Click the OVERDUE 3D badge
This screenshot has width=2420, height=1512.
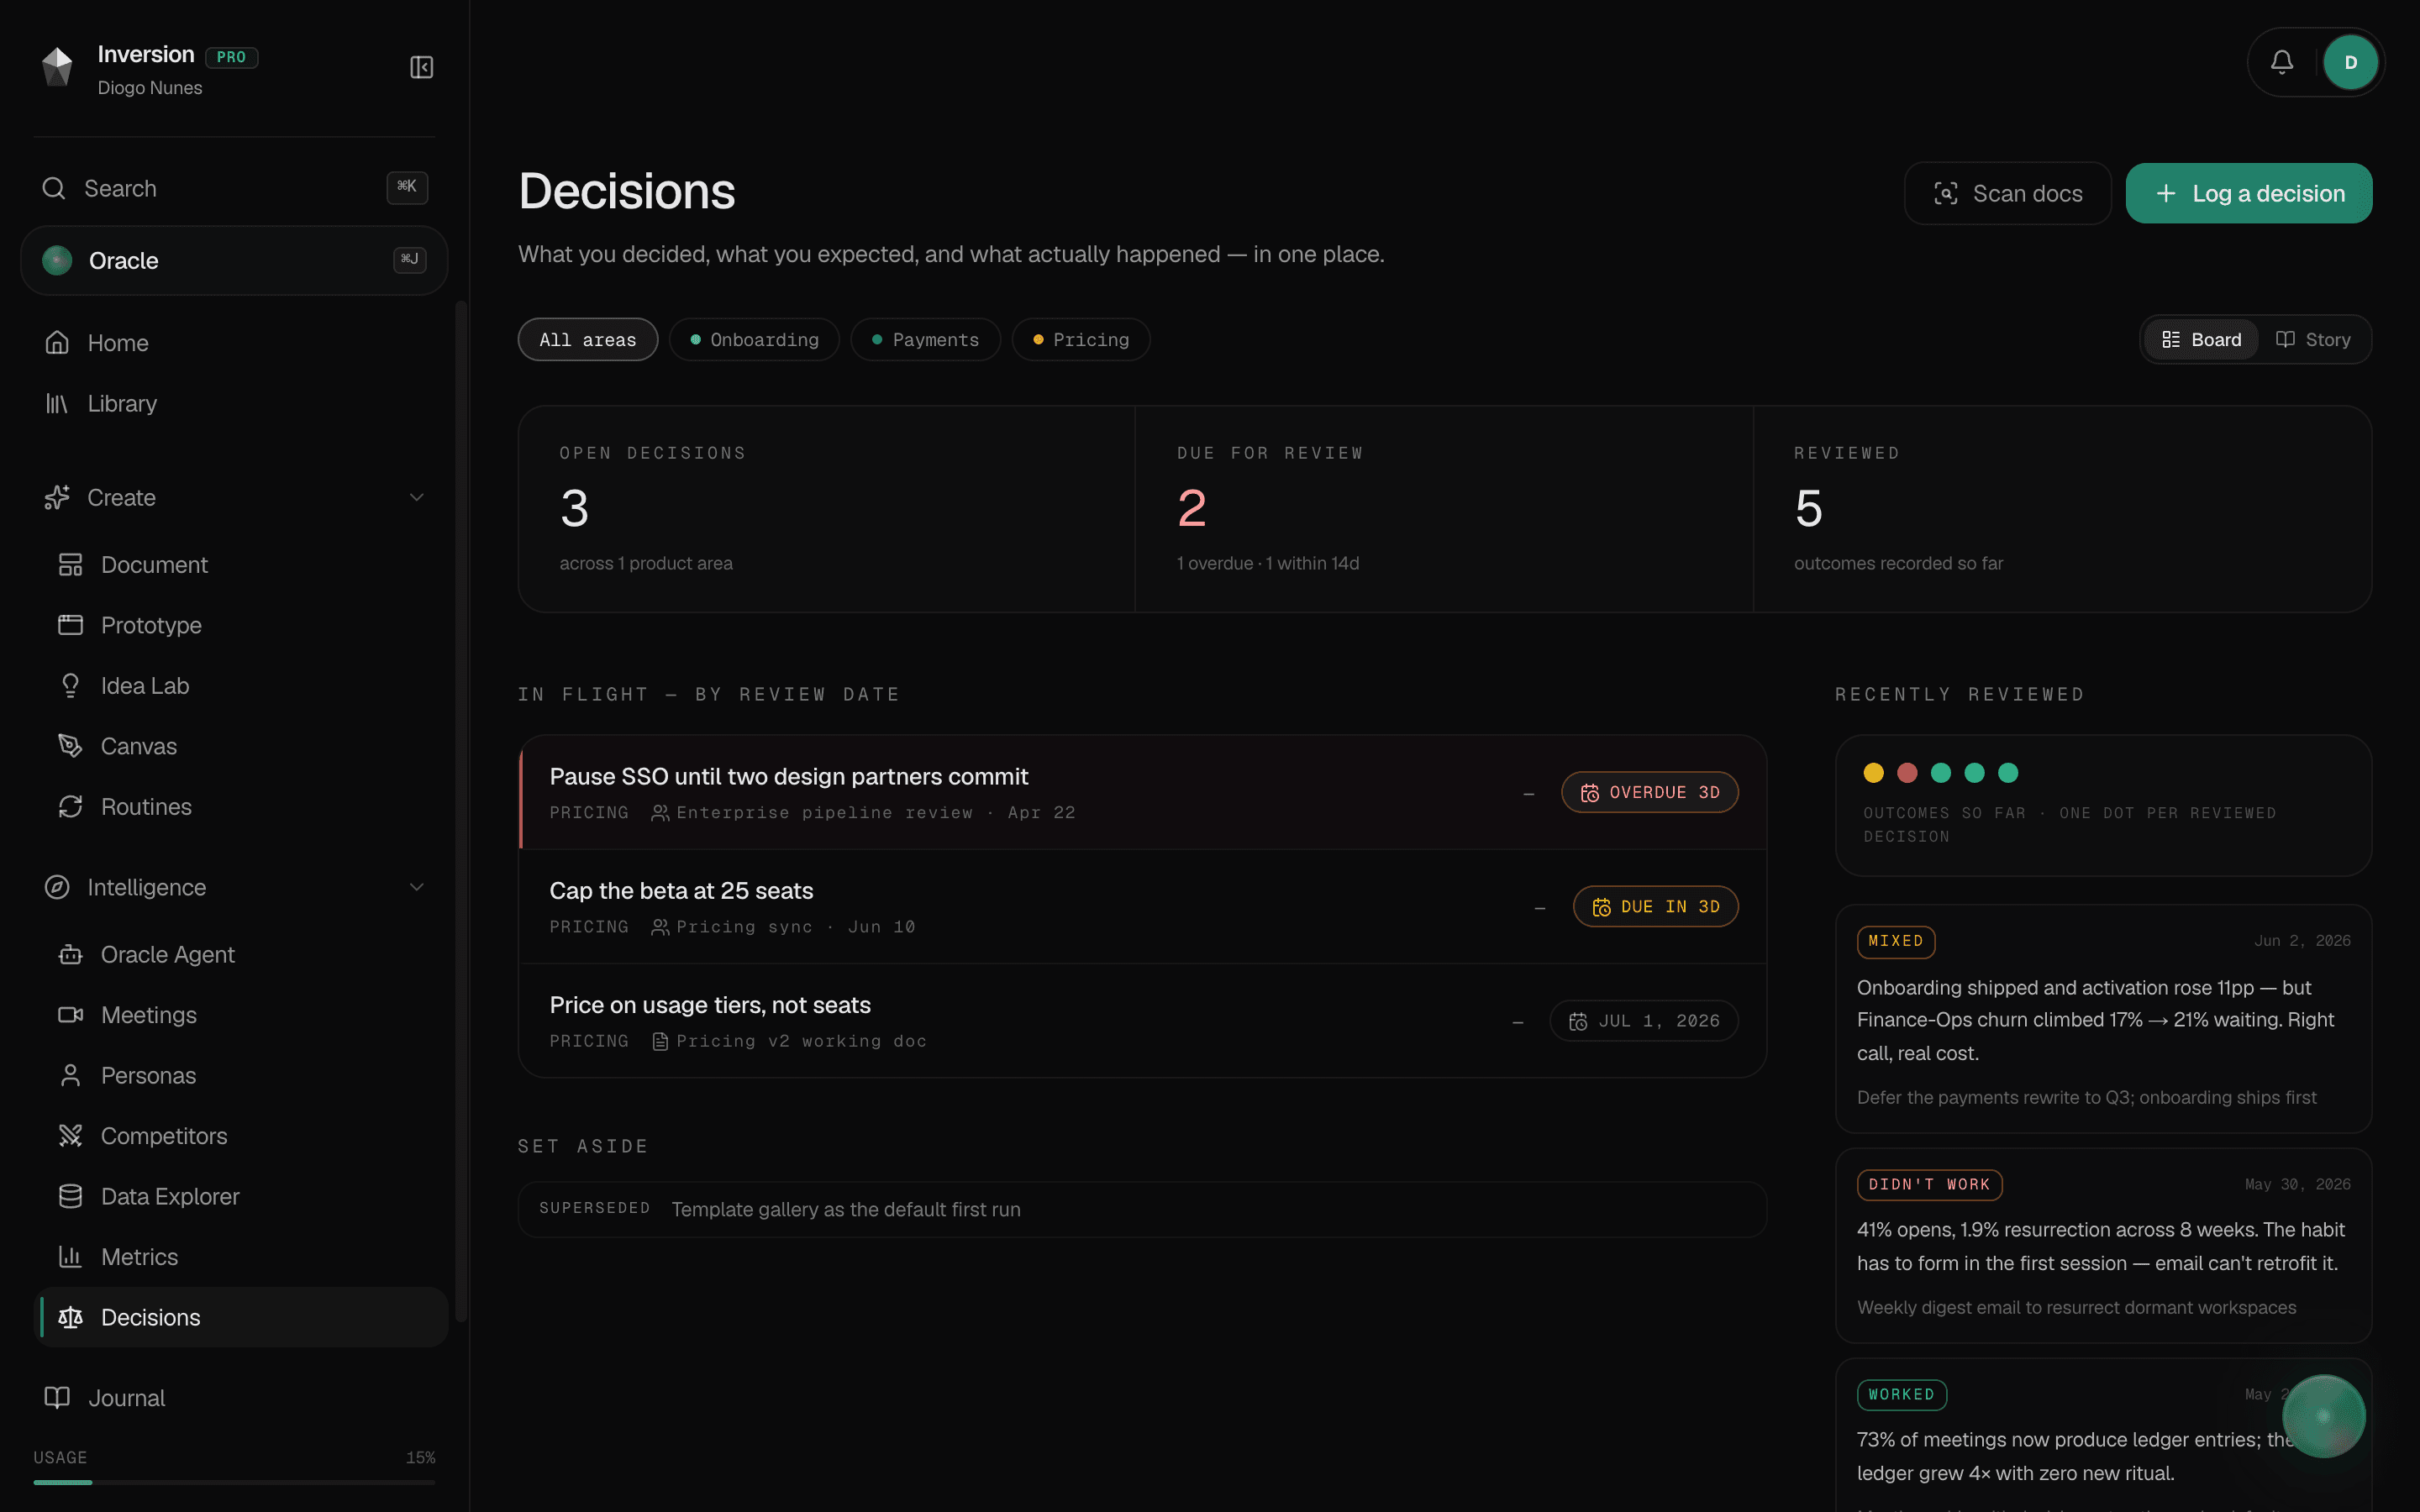[1650, 792]
